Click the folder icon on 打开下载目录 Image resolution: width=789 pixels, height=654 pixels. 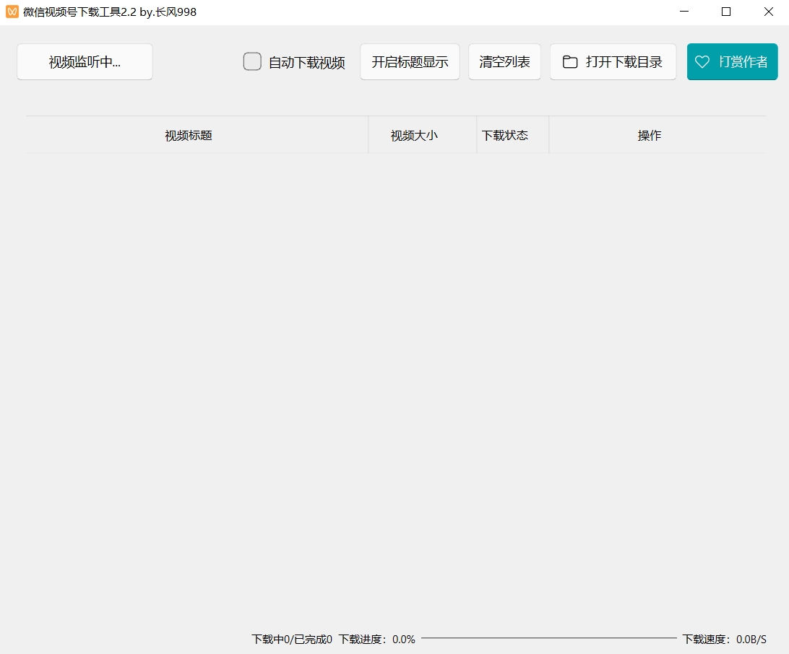pos(570,62)
